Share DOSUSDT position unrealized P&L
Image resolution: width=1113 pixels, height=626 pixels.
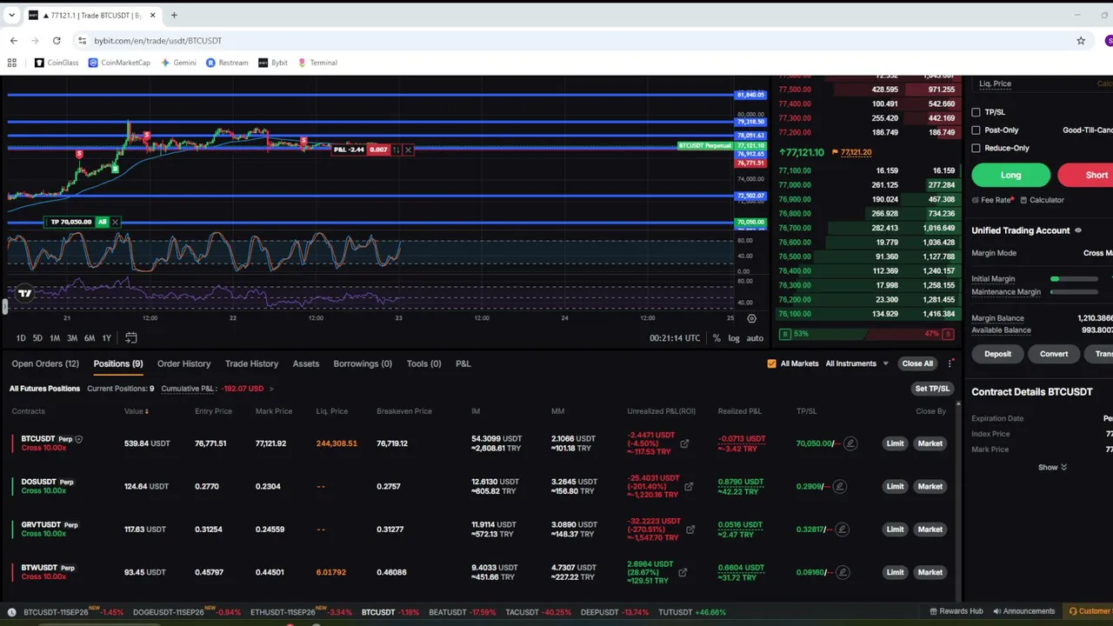coord(689,486)
